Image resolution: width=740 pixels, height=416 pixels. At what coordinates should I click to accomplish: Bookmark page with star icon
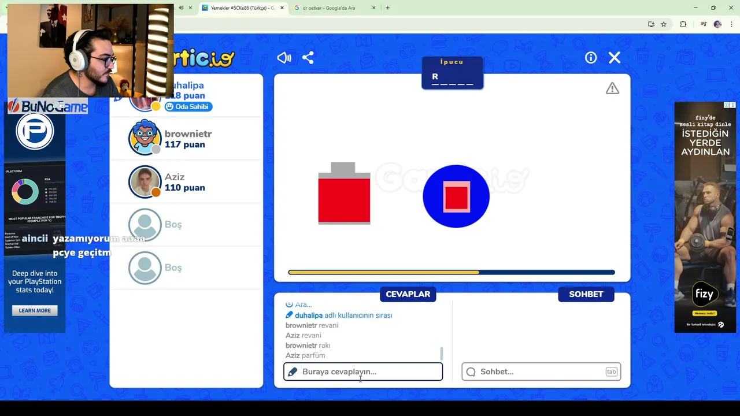coord(664,24)
